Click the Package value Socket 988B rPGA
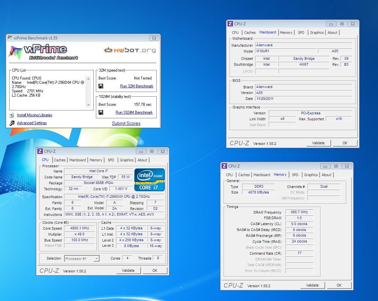 (x=98, y=183)
